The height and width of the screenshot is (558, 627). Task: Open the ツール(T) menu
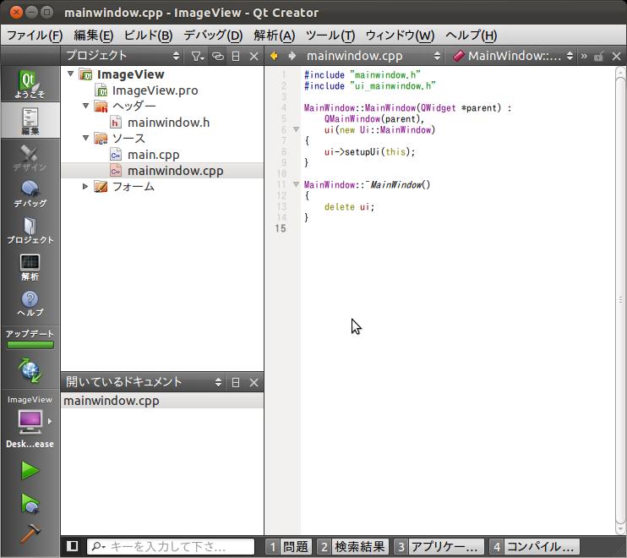pos(330,36)
